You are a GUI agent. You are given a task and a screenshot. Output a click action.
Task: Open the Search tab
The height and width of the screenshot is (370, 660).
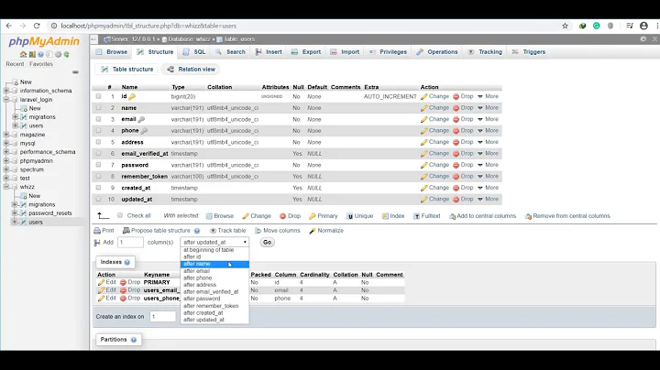coord(230,52)
